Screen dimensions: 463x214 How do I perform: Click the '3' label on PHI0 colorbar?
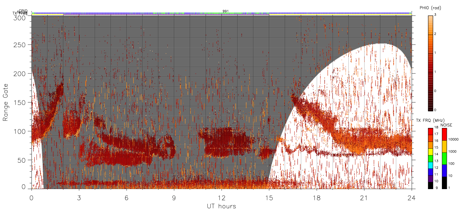coord(435,15)
